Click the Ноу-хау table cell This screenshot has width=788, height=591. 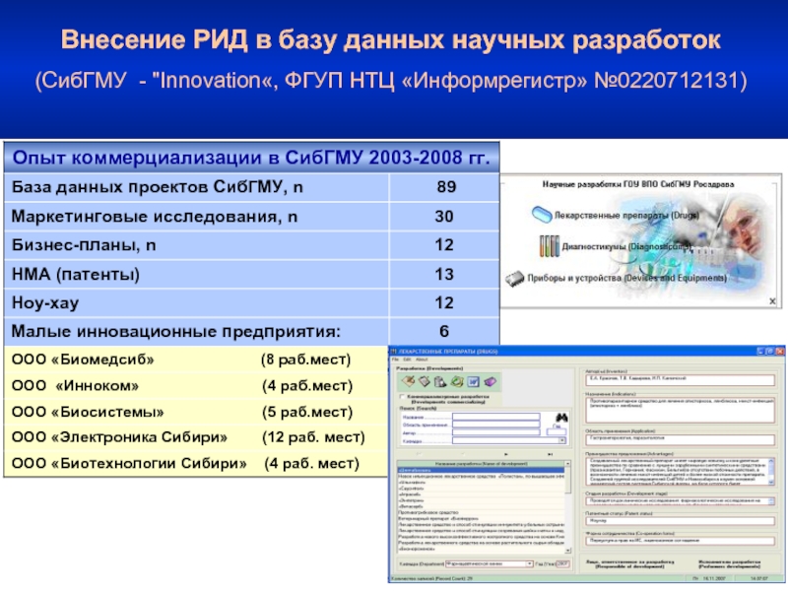click(196, 303)
